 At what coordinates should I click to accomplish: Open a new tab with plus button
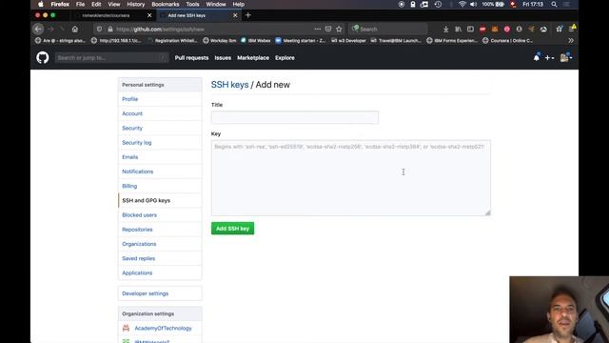pos(248,15)
